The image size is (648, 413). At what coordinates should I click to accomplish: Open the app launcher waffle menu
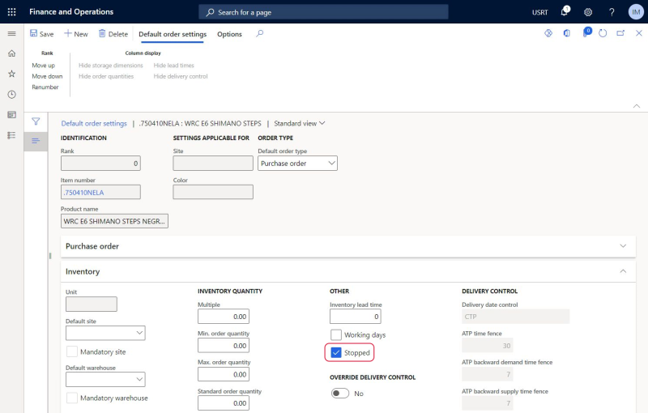[11, 12]
